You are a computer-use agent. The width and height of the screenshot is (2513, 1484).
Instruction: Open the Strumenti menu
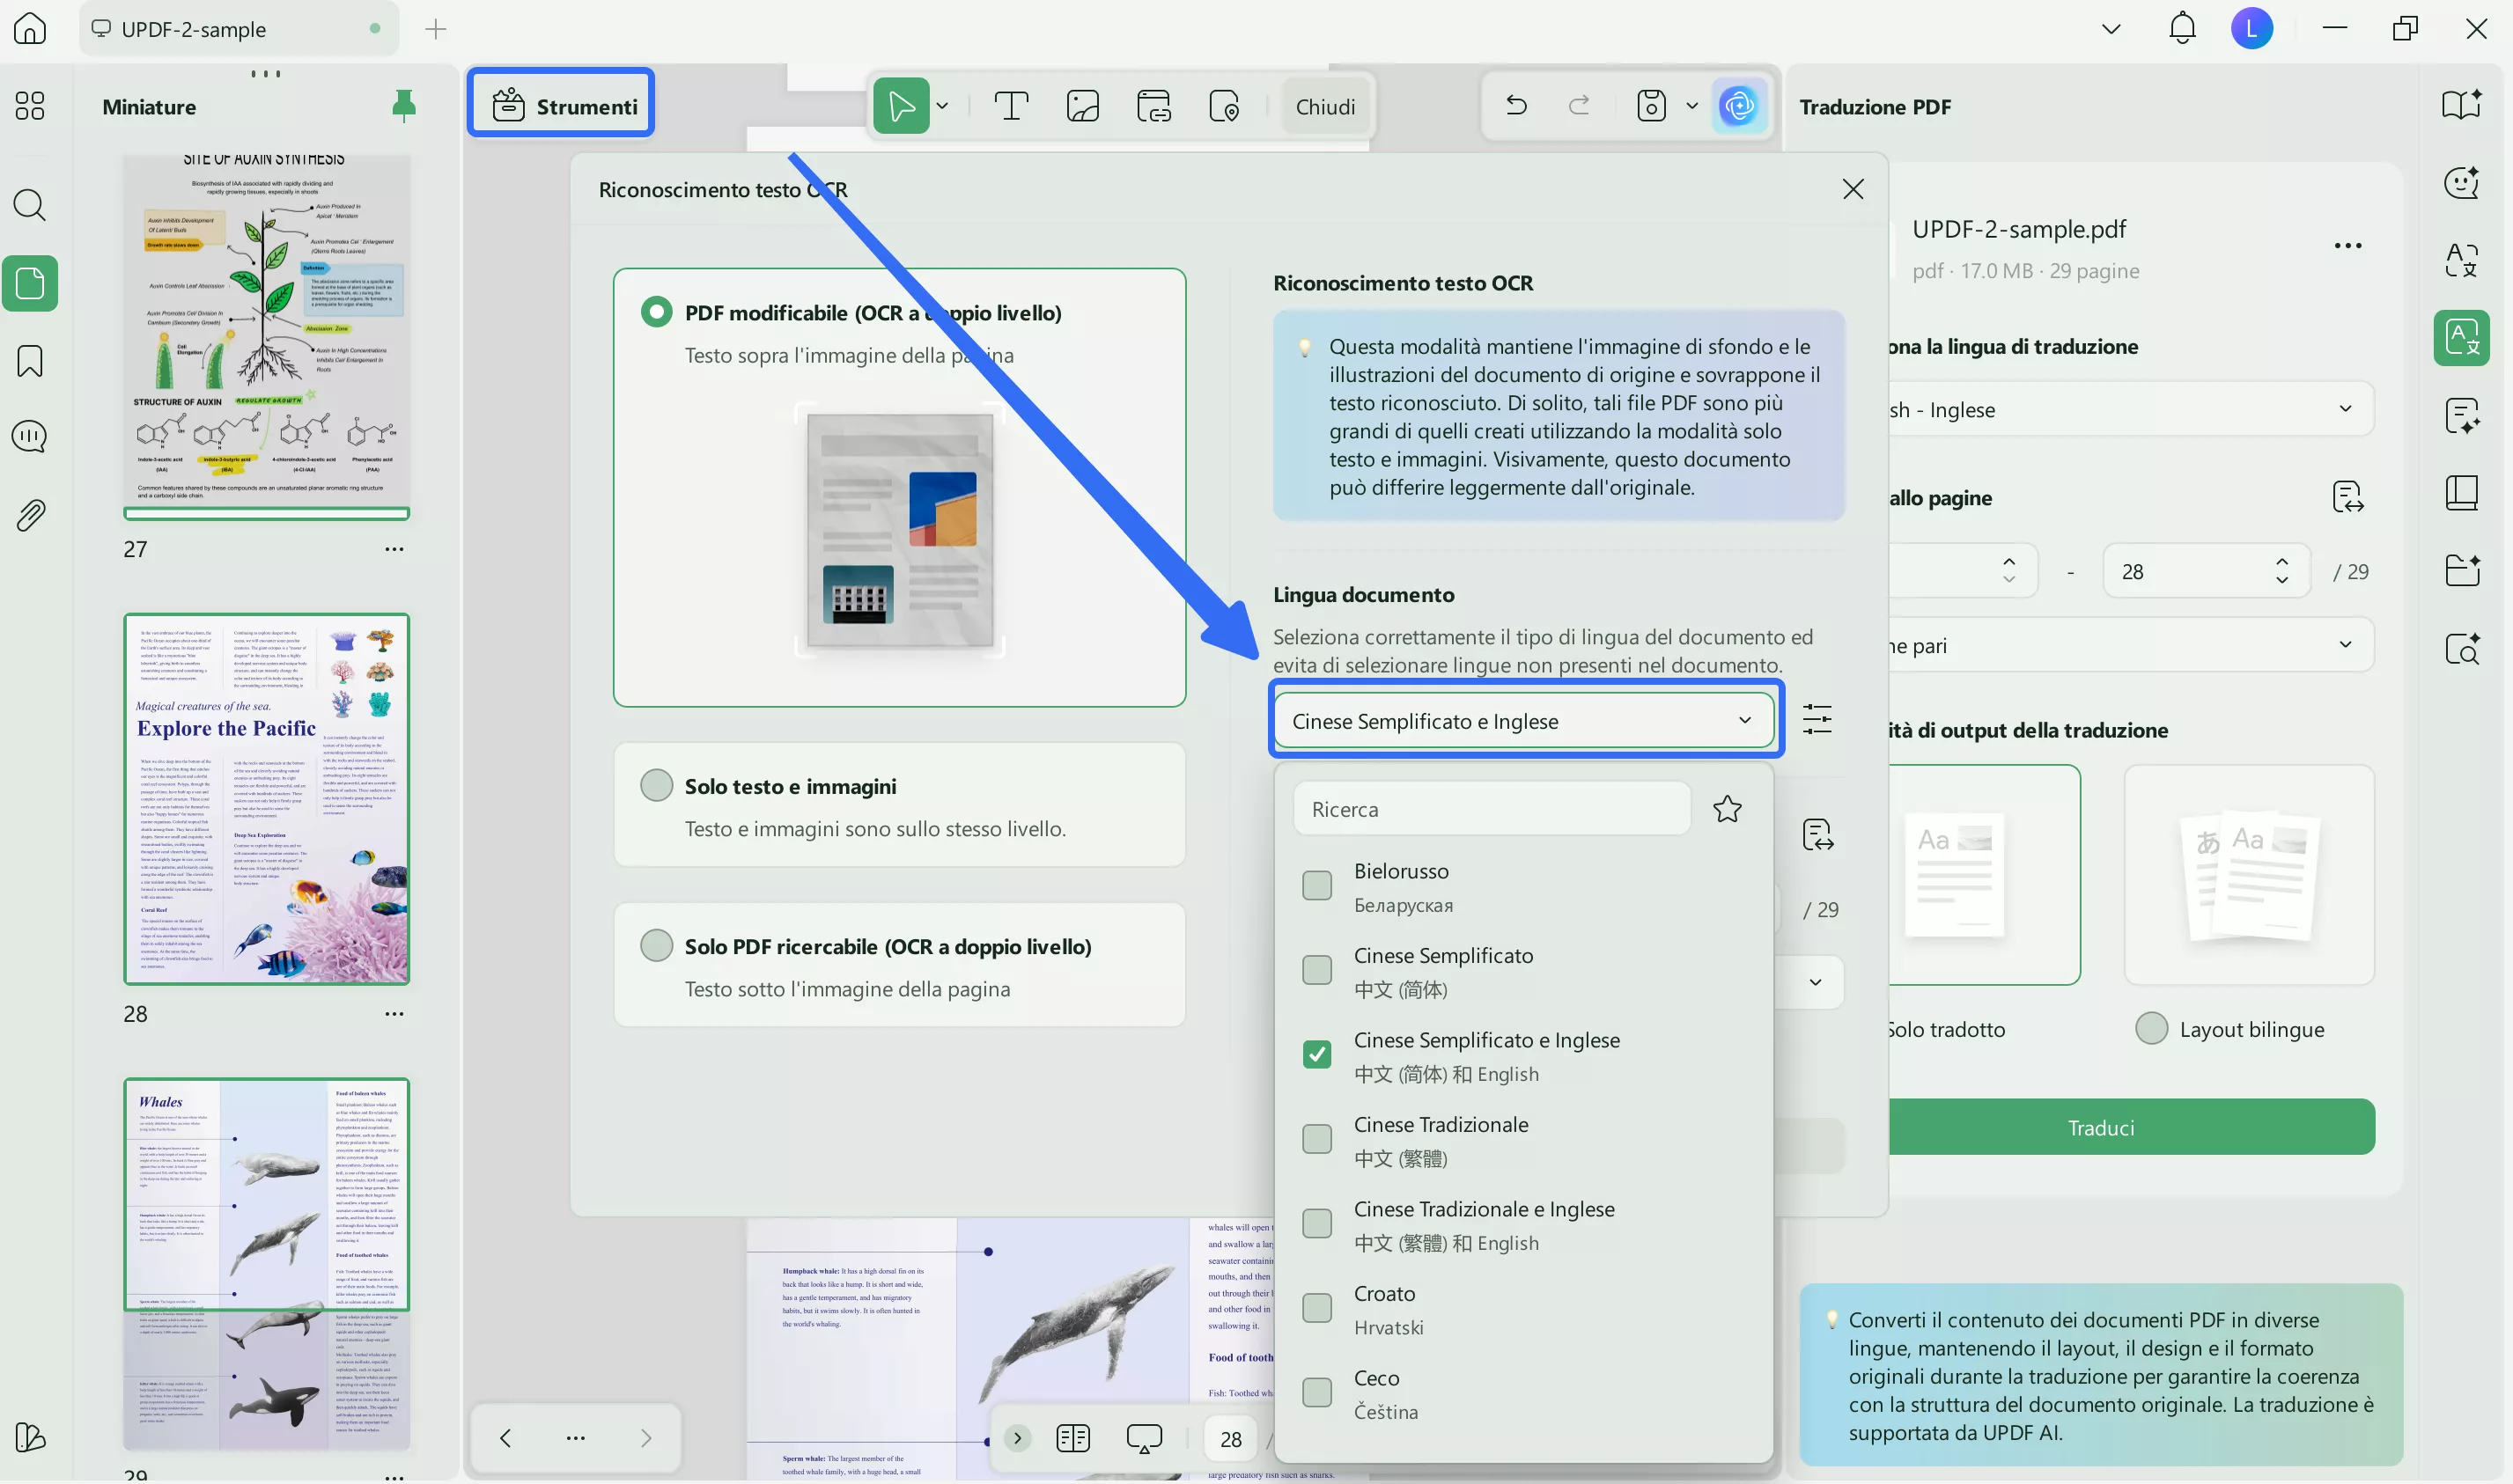(x=563, y=106)
